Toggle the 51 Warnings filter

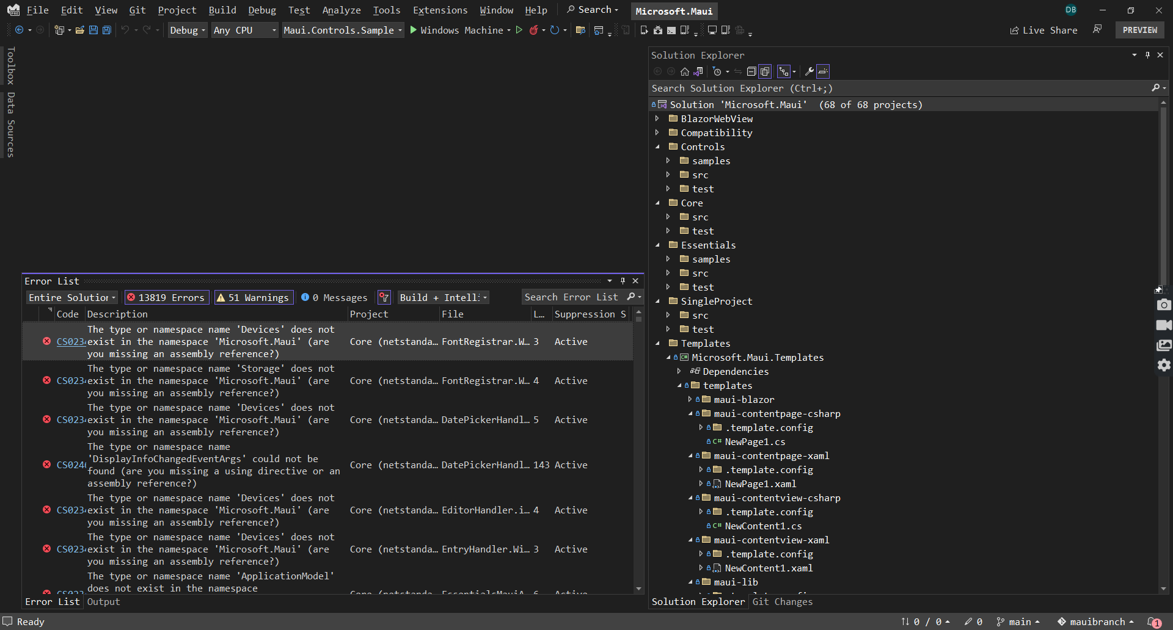click(x=254, y=297)
